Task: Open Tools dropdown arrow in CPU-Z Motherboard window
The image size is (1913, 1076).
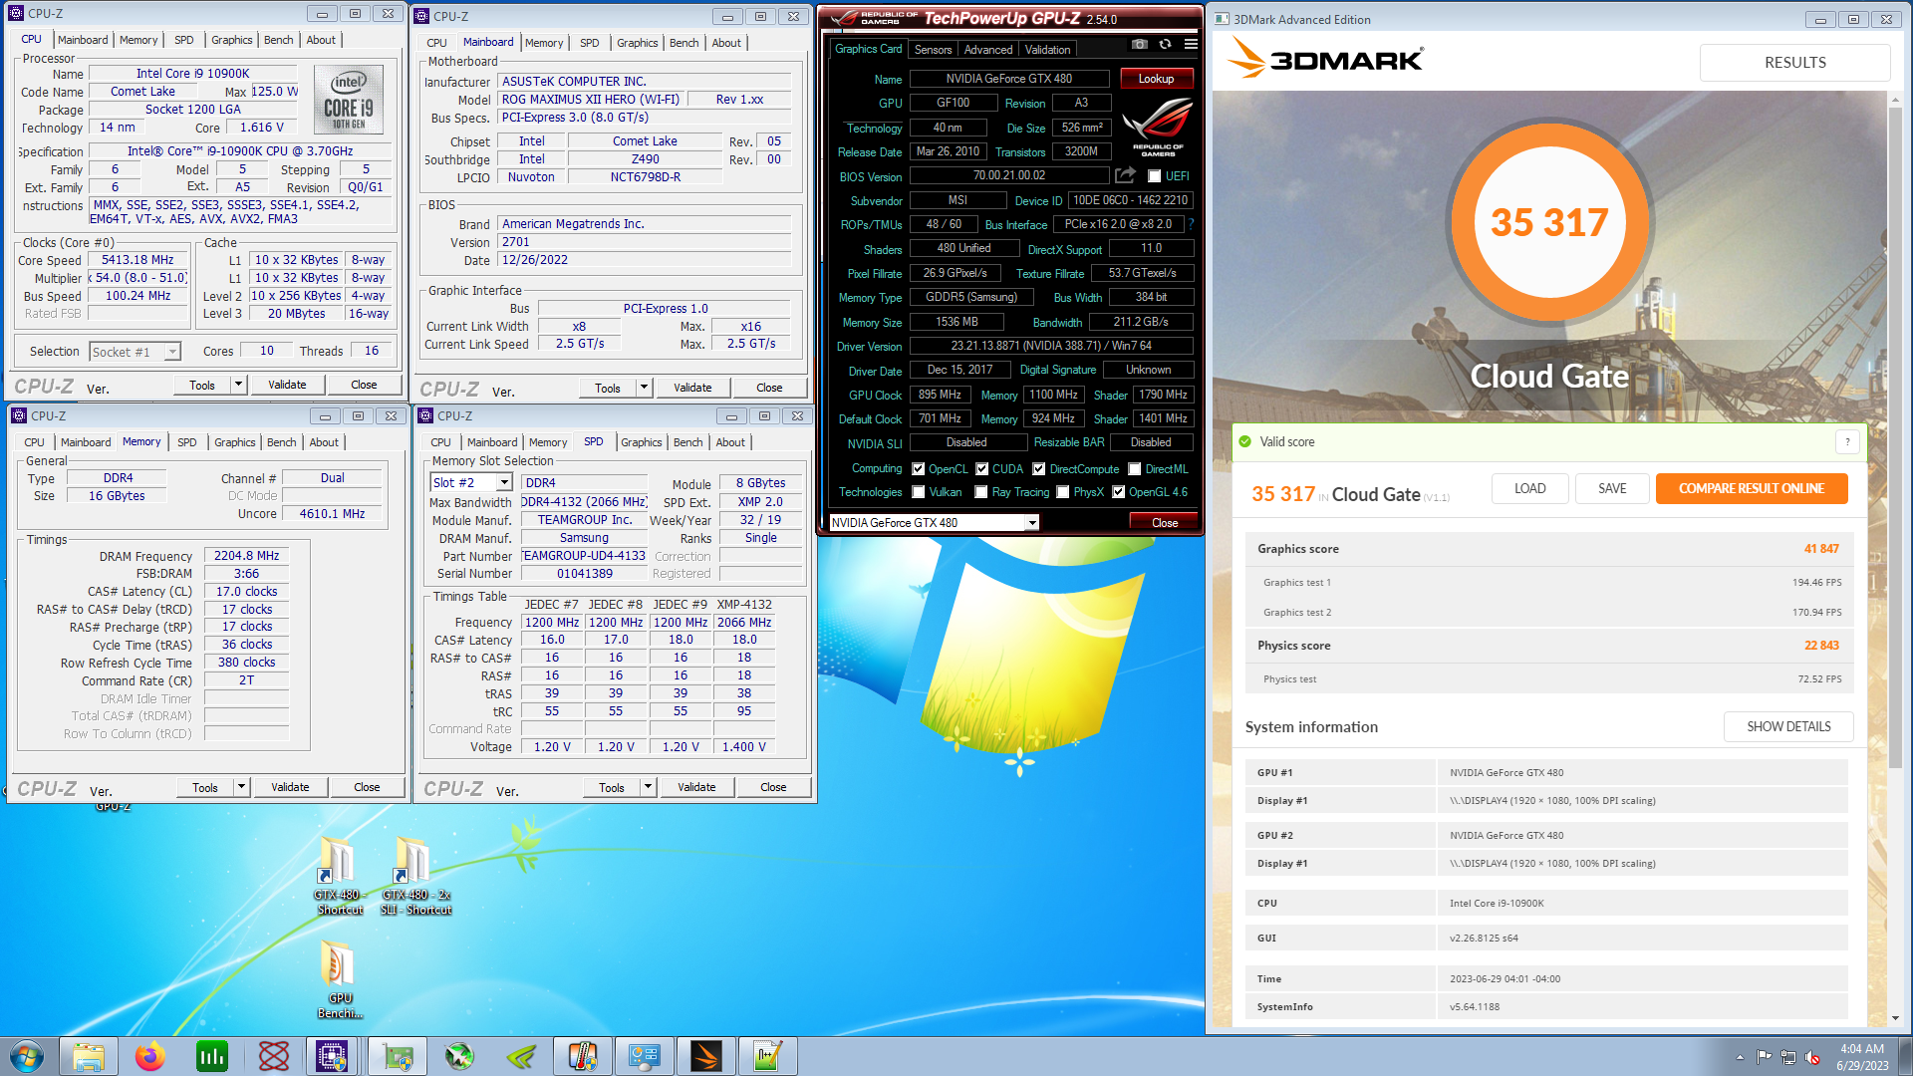Action: [x=644, y=388]
